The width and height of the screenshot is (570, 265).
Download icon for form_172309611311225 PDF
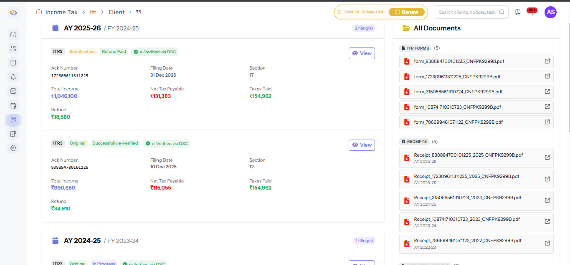point(407,77)
